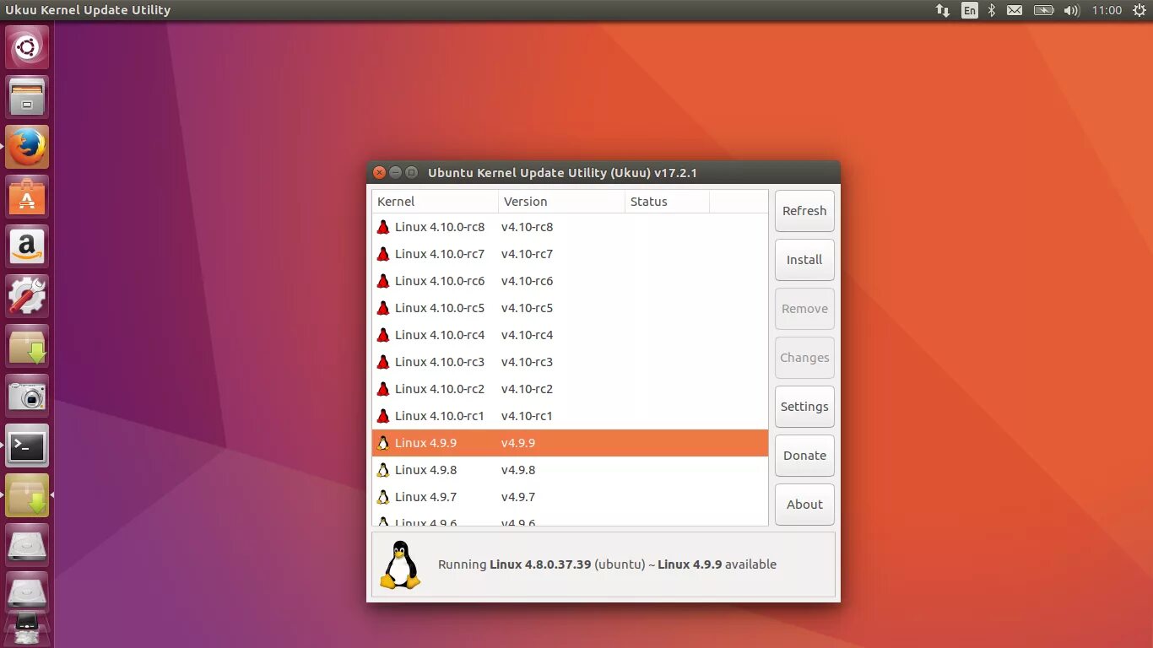
Task: Click version cell v4.9.8
Action: coord(518,470)
